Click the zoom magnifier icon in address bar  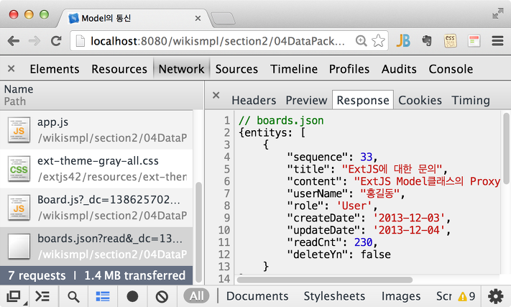pyautogui.click(x=361, y=41)
